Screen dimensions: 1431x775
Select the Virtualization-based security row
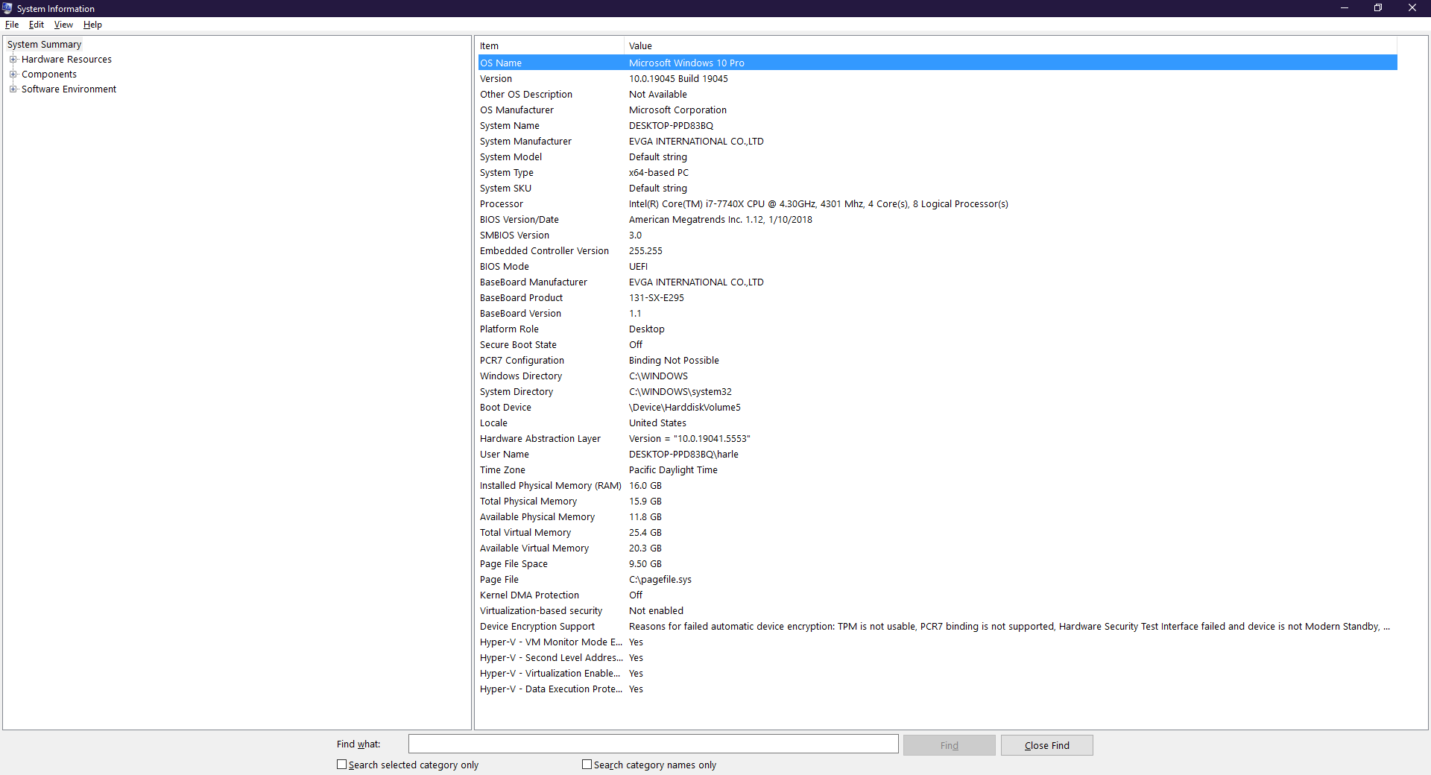[938, 611]
